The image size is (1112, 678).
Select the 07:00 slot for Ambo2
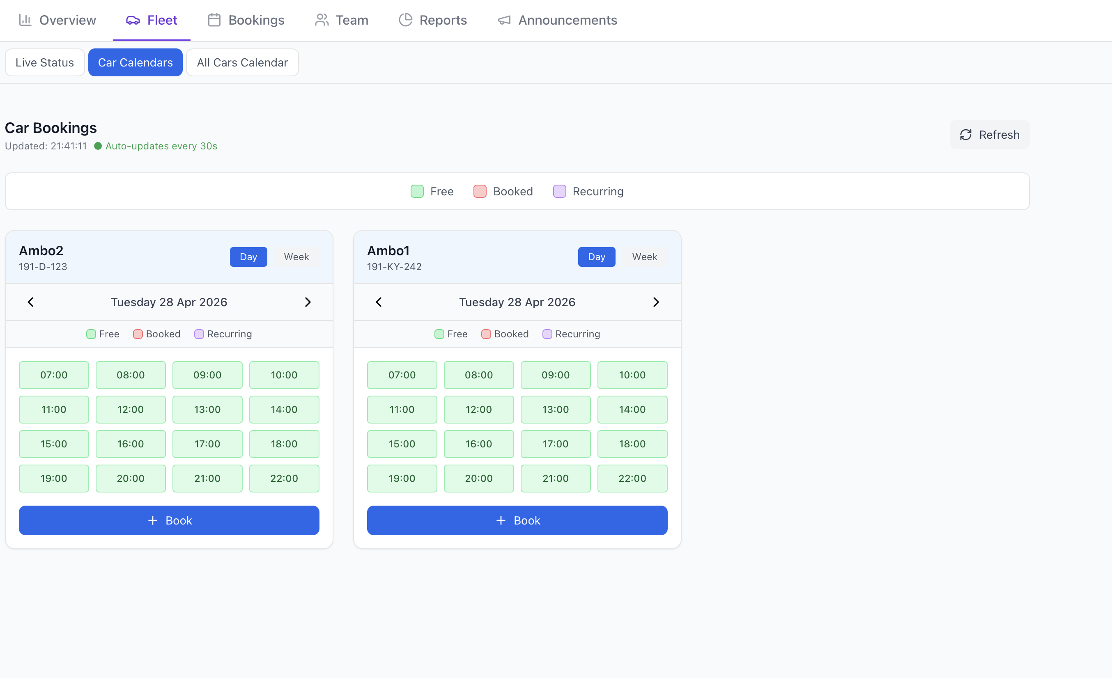pyautogui.click(x=54, y=375)
